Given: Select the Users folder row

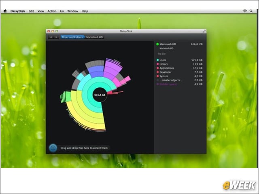Looking at the screenshot, I should (179, 60).
